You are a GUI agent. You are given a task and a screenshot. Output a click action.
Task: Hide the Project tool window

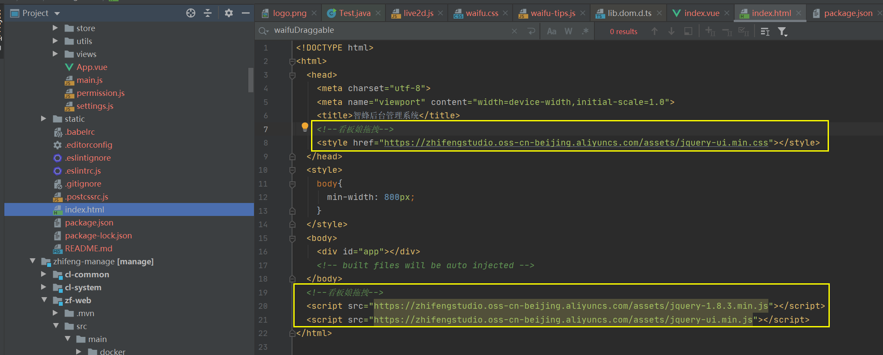click(x=246, y=13)
